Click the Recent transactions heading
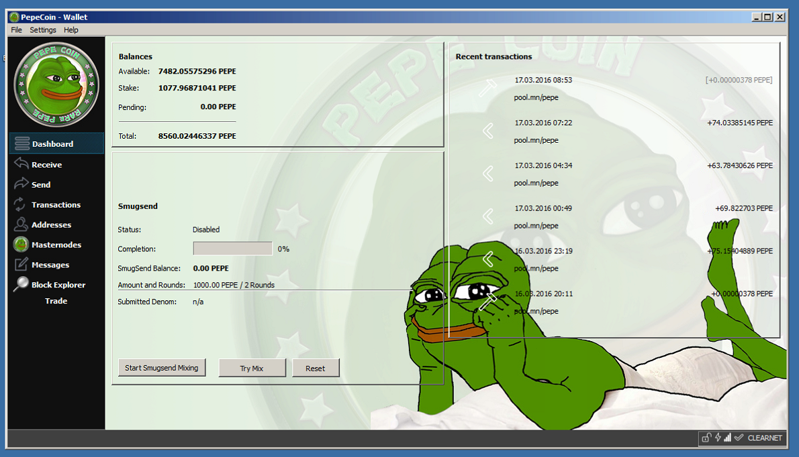This screenshot has width=799, height=457. pyautogui.click(x=493, y=56)
